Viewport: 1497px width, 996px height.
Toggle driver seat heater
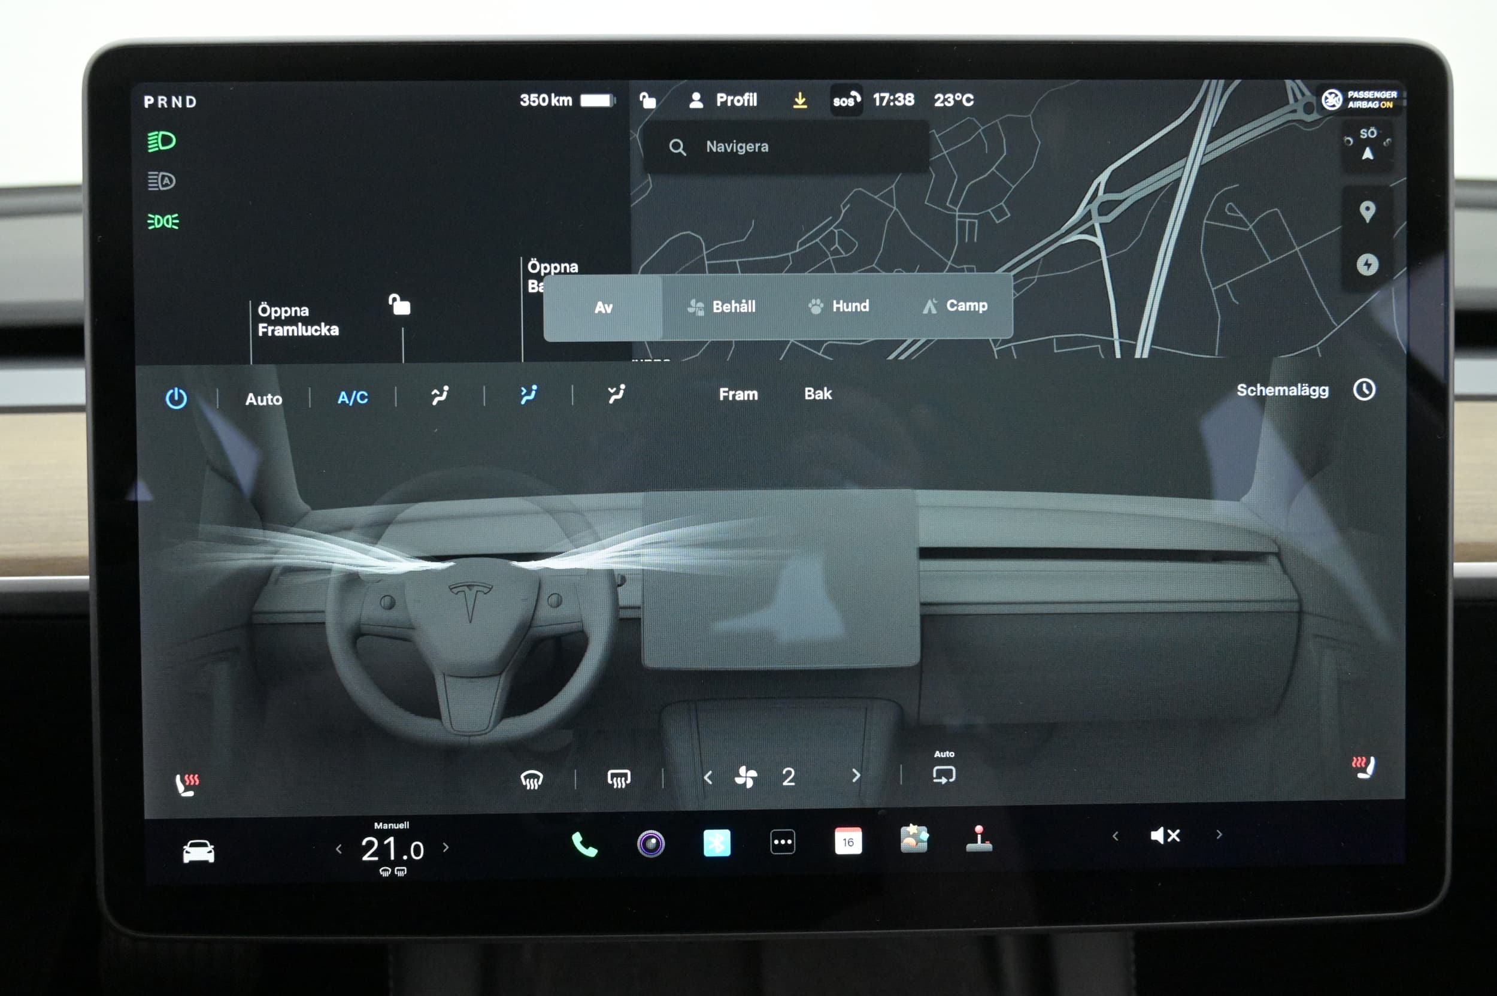(x=187, y=785)
